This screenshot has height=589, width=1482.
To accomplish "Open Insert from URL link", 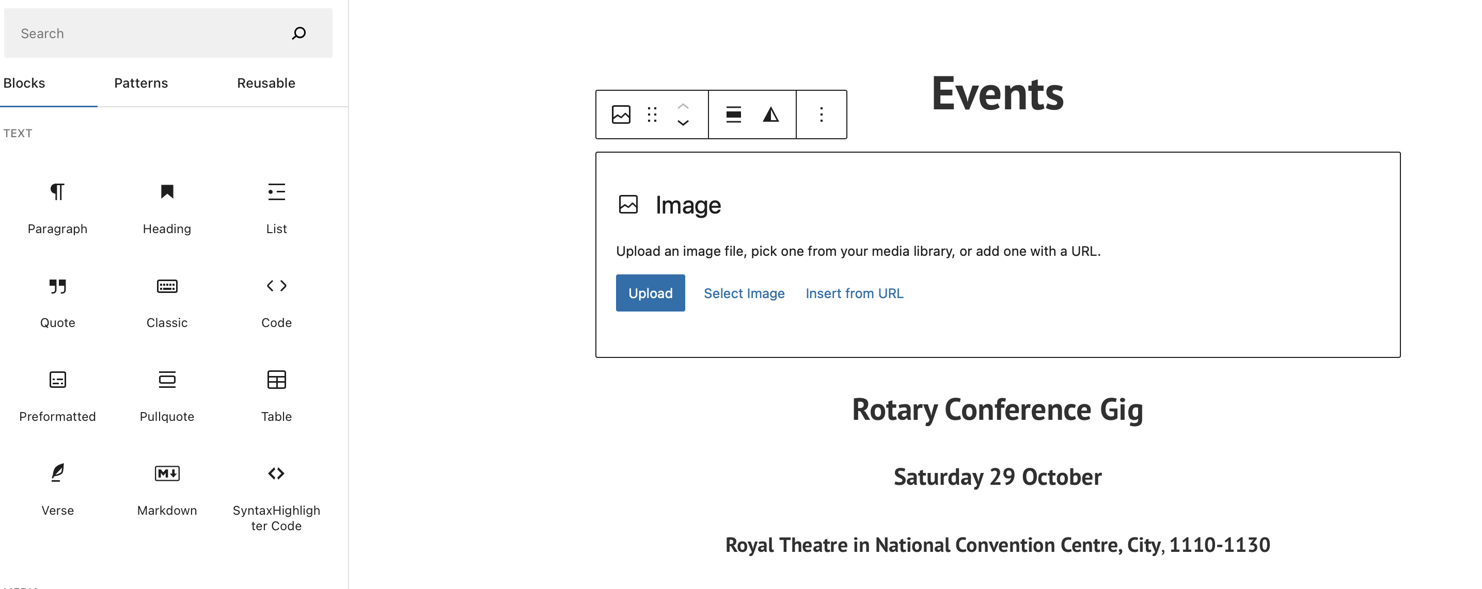I will [x=854, y=293].
